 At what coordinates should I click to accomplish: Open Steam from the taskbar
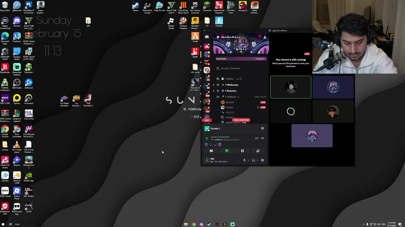[x=209, y=224]
